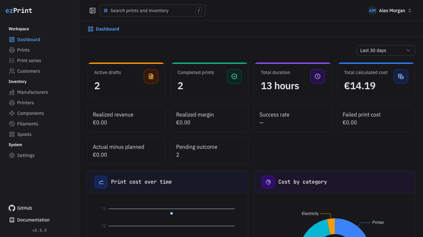Image resolution: width=423 pixels, height=237 pixels.
Task: Click the Cost by category pie icon
Action: click(x=268, y=182)
